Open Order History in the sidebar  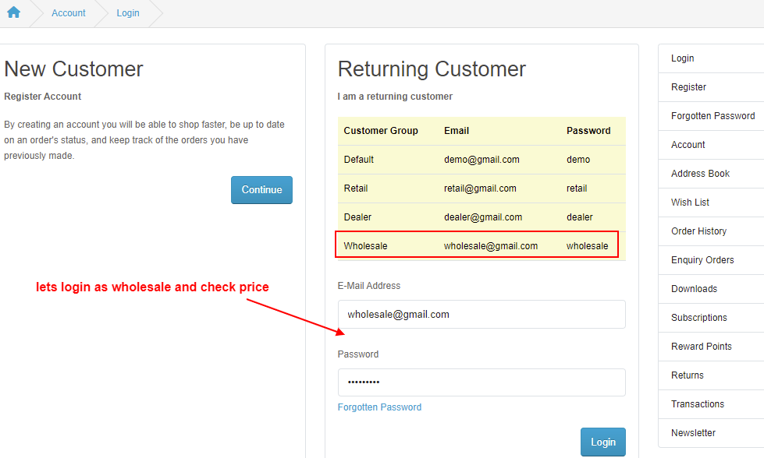point(711,231)
